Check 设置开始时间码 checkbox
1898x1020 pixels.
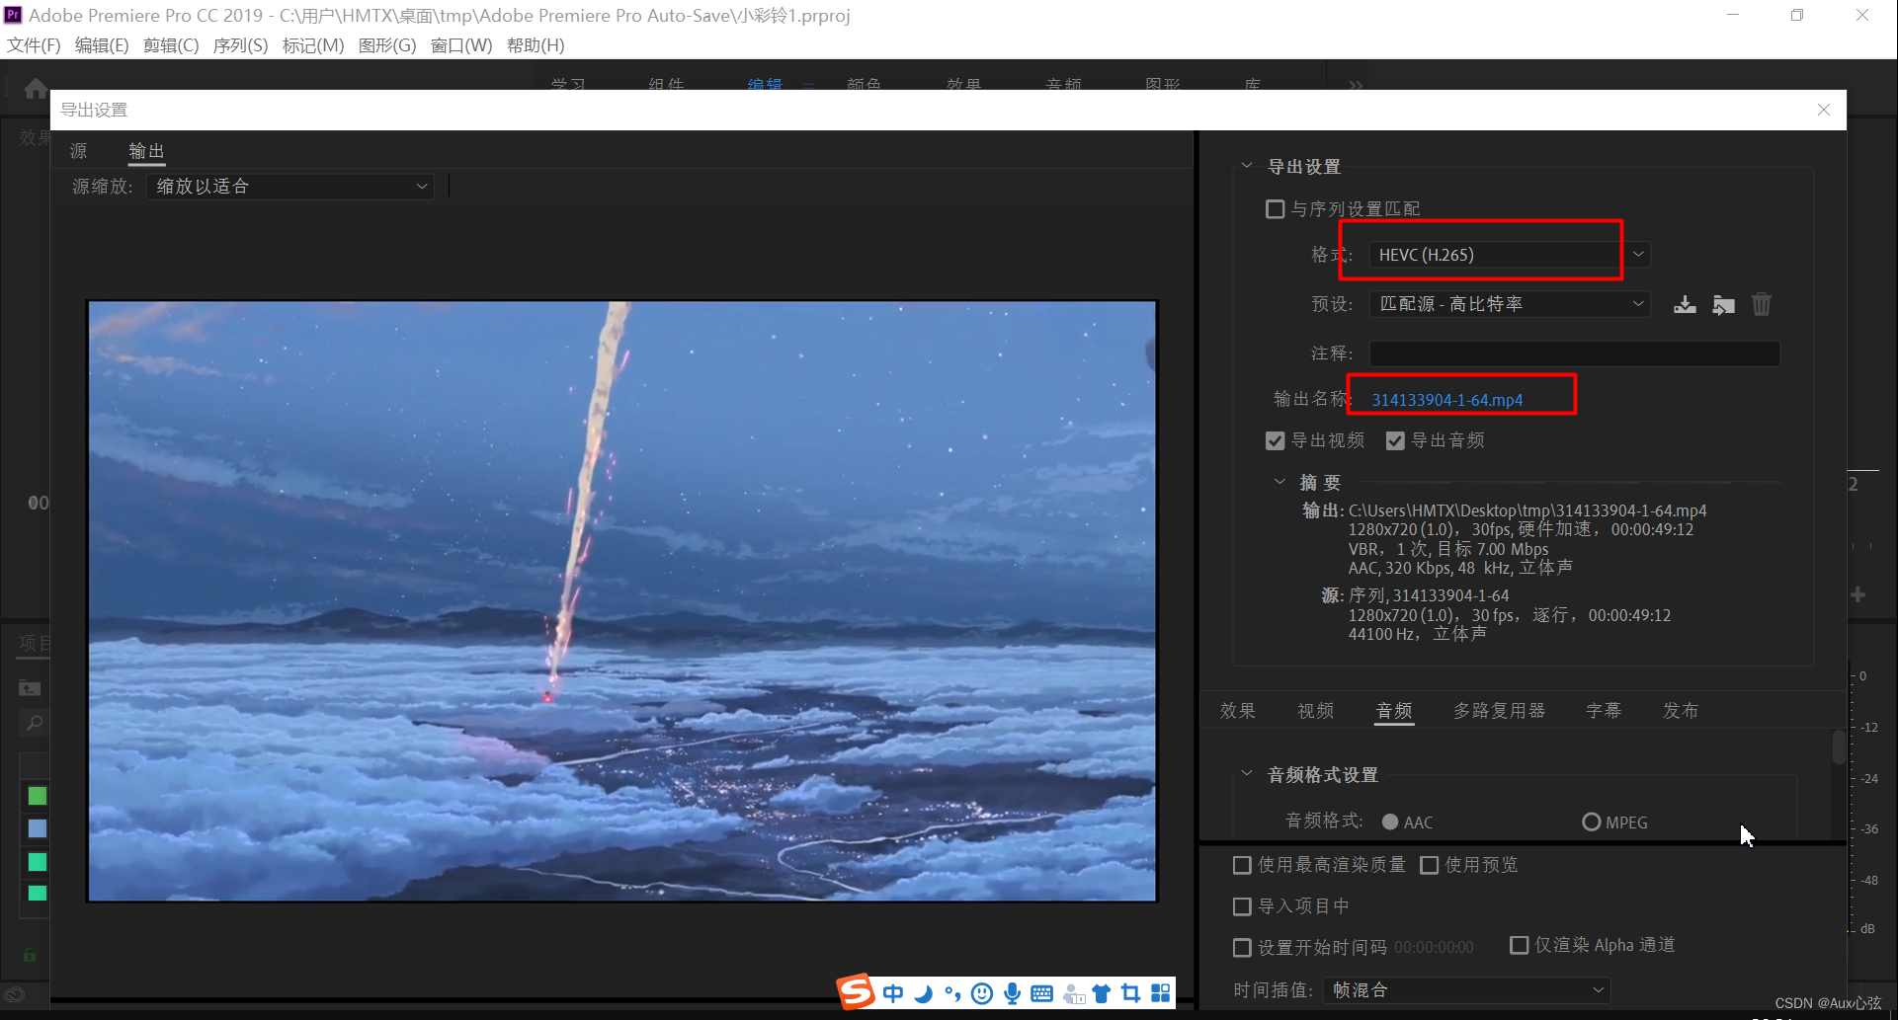[1242, 948]
